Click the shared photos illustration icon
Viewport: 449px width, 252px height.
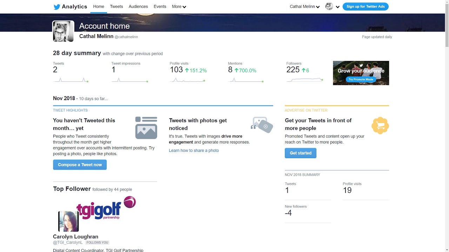pos(262,125)
